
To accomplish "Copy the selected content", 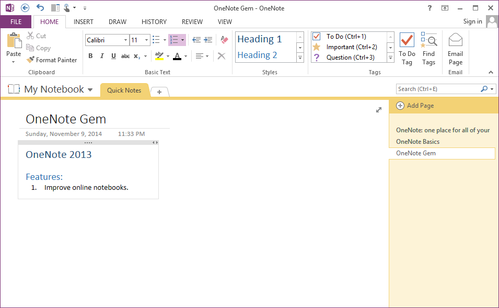I will [39, 48].
